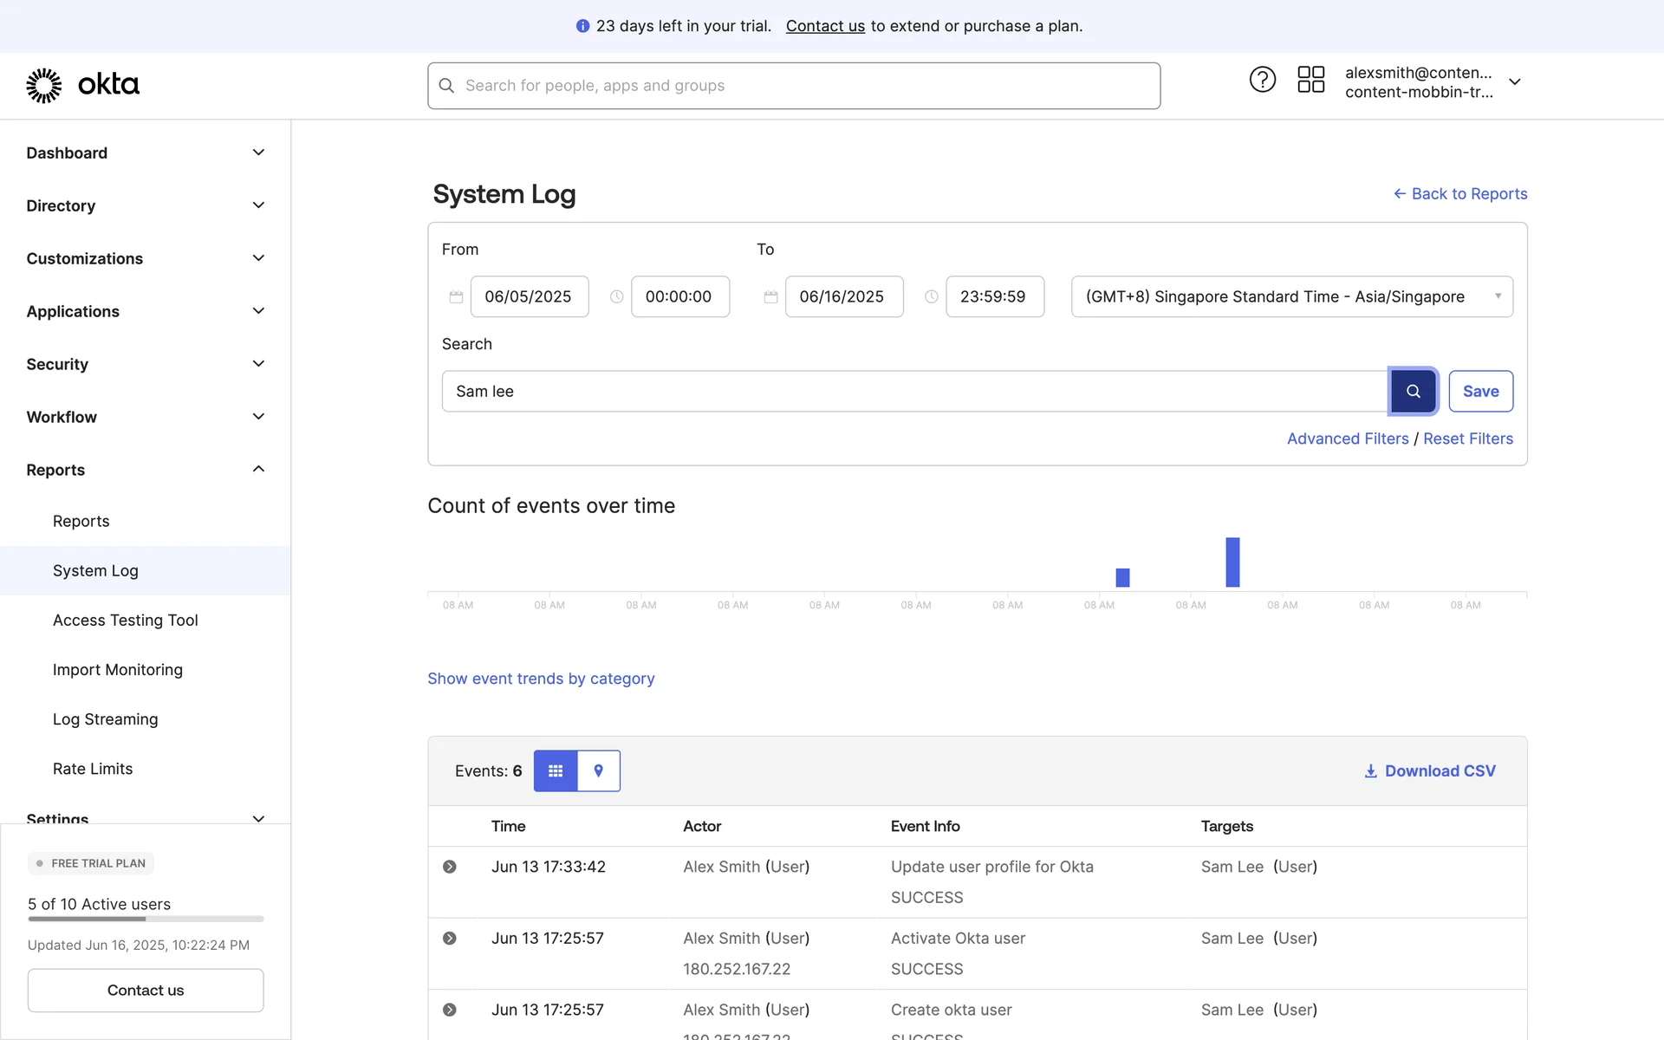Click the blue search magnifier button

(1413, 391)
